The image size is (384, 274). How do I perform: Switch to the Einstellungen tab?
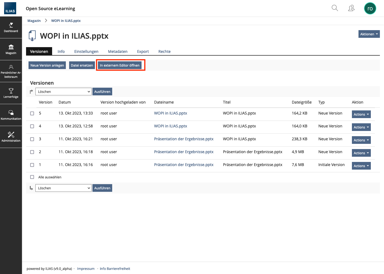point(86,52)
